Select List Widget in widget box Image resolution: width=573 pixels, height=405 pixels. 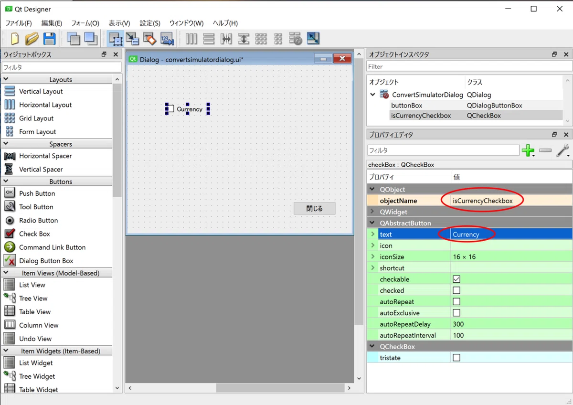[x=36, y=363]
